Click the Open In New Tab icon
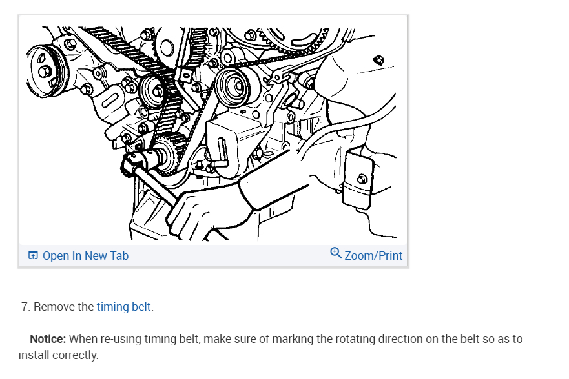The width and height of the screenshot is (569, 379). coord(34,256)
